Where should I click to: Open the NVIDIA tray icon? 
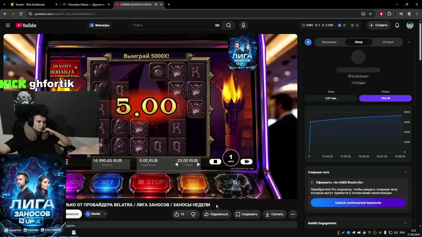(x=380, y=233)
